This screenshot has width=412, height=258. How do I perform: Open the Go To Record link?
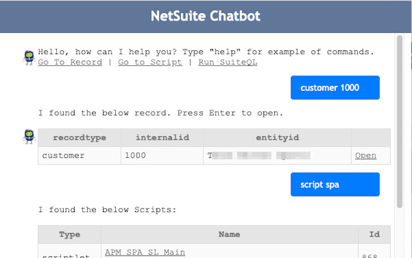pos(70,62)
